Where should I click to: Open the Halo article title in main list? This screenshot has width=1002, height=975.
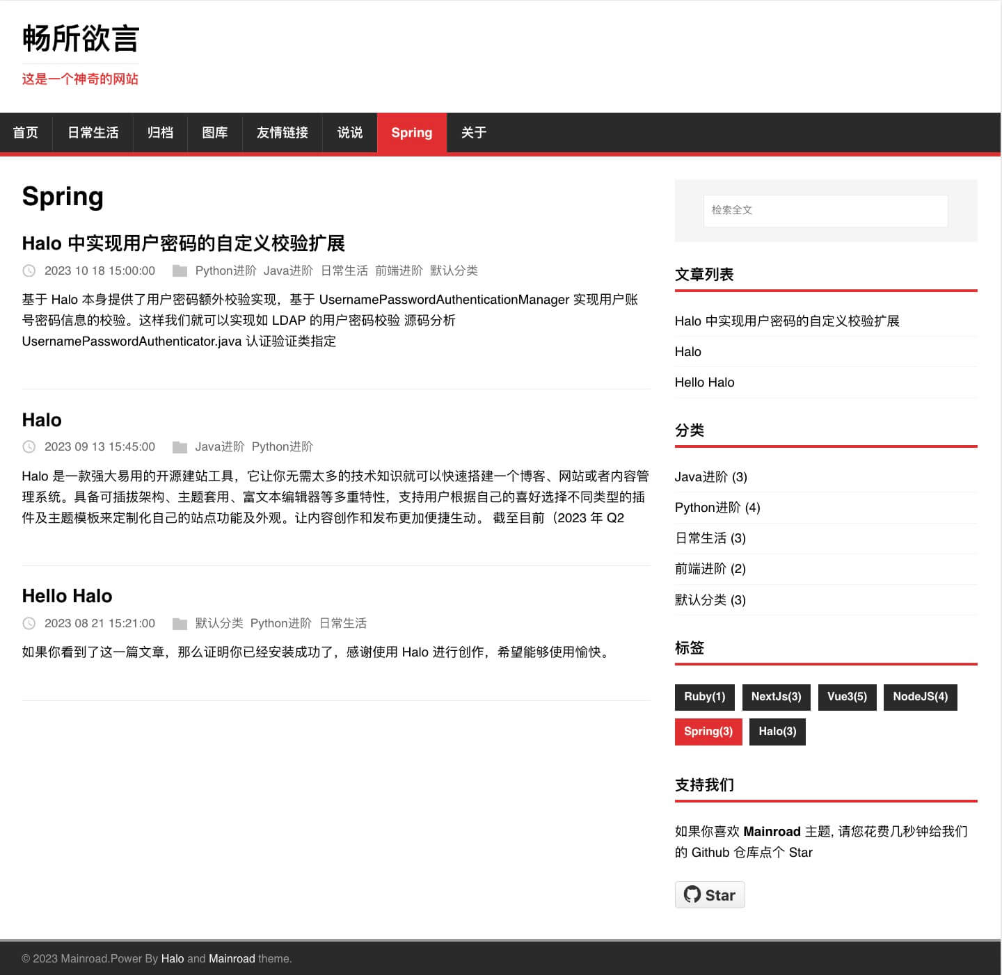coord(42,420)
